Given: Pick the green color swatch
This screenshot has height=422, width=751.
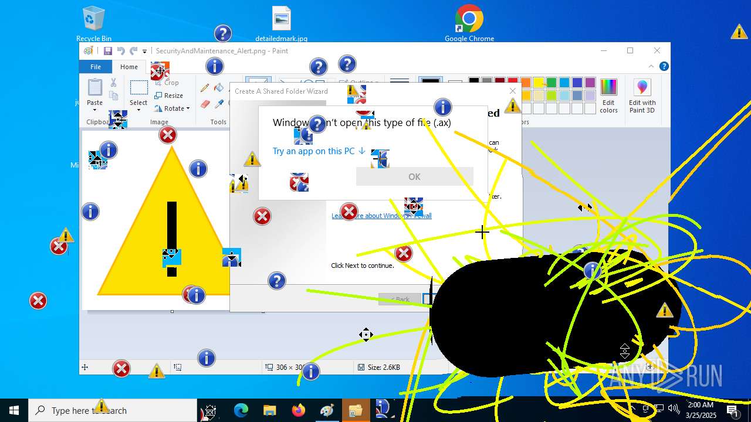Looking at the screenshot, I should 551,82.
